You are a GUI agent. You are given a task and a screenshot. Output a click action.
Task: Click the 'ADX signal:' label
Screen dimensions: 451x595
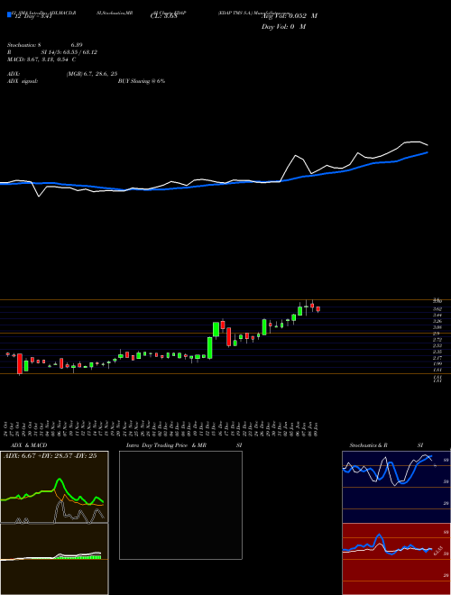(22, 81)
